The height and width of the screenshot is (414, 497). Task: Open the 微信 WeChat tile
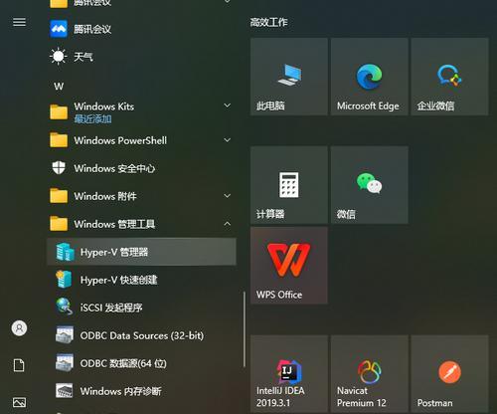pos(370,185)
